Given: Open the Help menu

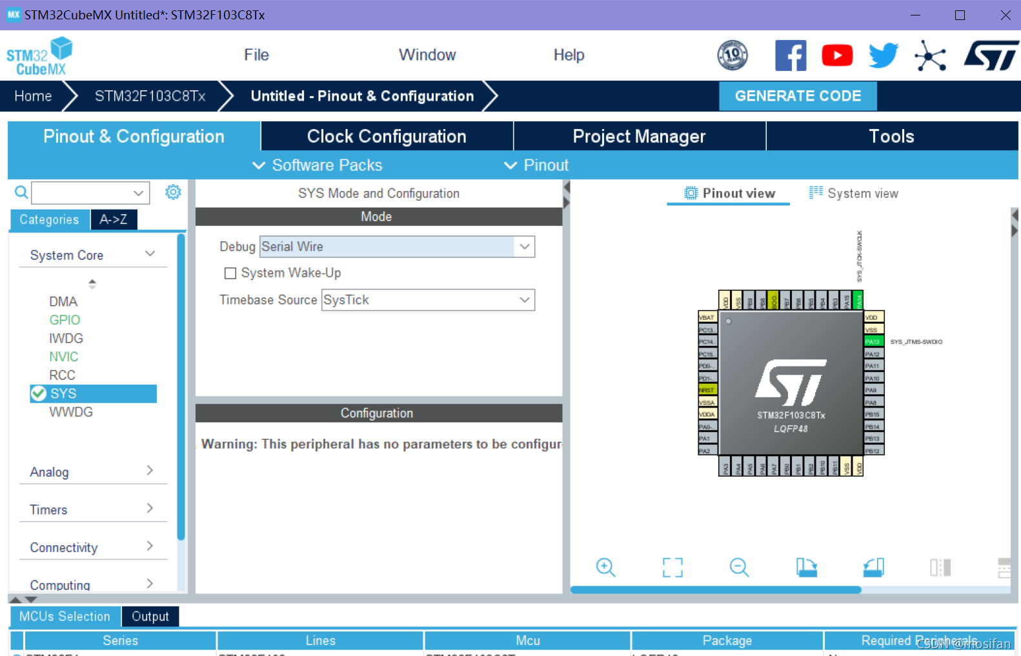Looking at the screenshot, I should click(569, 55).
